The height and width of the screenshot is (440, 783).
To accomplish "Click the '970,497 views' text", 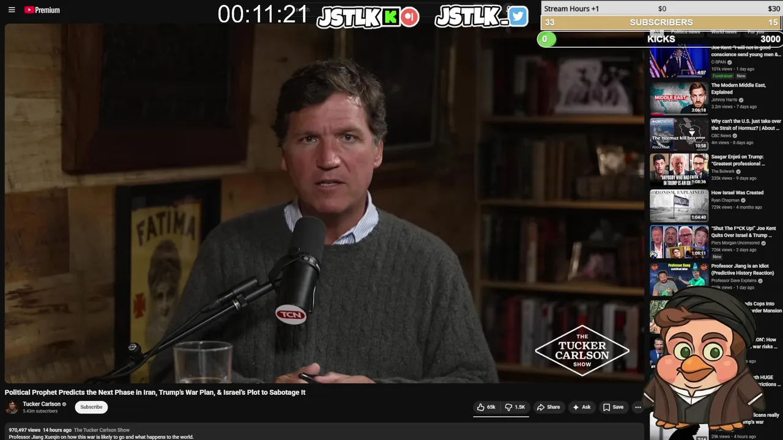I will click(24, 430).
